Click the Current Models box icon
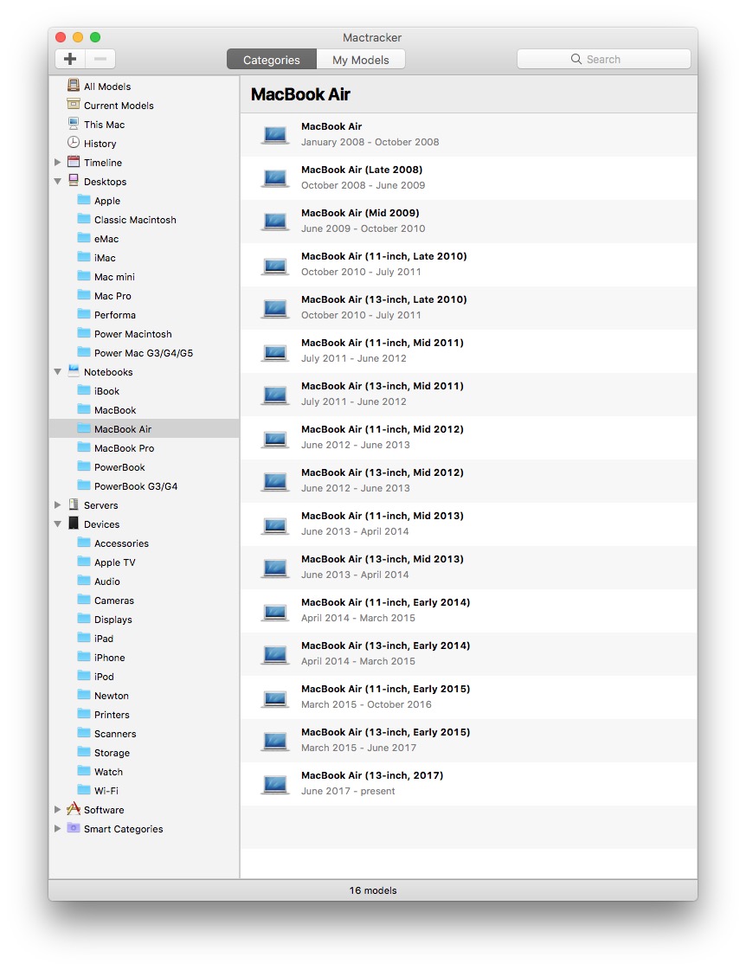The height and width of the screenshot is (970, 746). (x=74, y=104)
